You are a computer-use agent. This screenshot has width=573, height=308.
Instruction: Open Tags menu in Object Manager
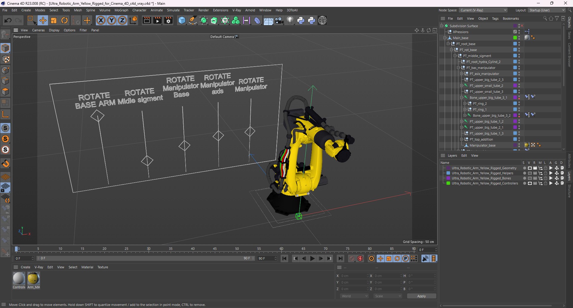(x=495, y=19)
